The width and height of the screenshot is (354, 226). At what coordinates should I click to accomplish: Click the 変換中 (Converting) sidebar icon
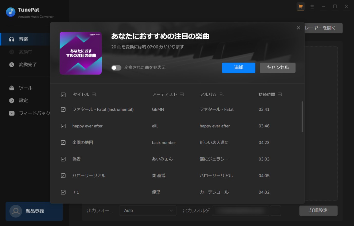coord(11,52)
